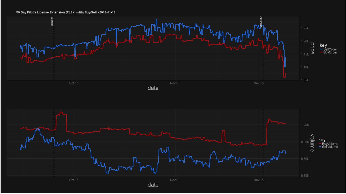Click the 0.60K volume axis tick label

click(x=305, y=159)
